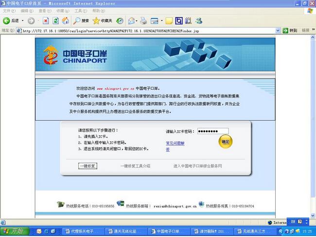Switch to 代理报关电子 taskbar window

pyautogui.click(x=83, y=231)
